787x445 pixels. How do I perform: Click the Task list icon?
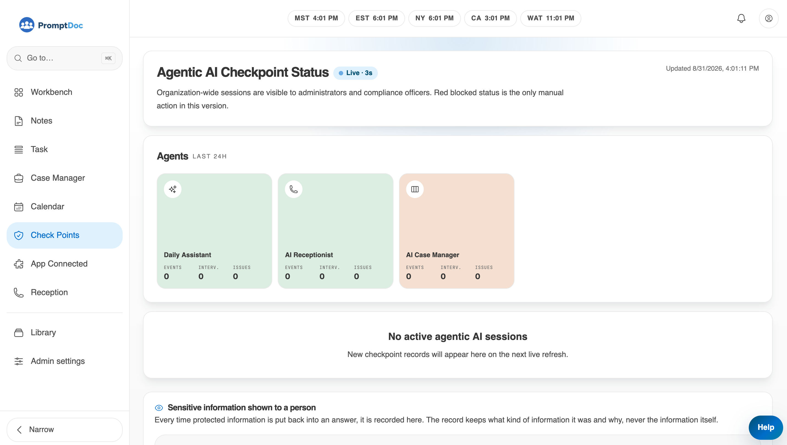click(x=19, y=149)
